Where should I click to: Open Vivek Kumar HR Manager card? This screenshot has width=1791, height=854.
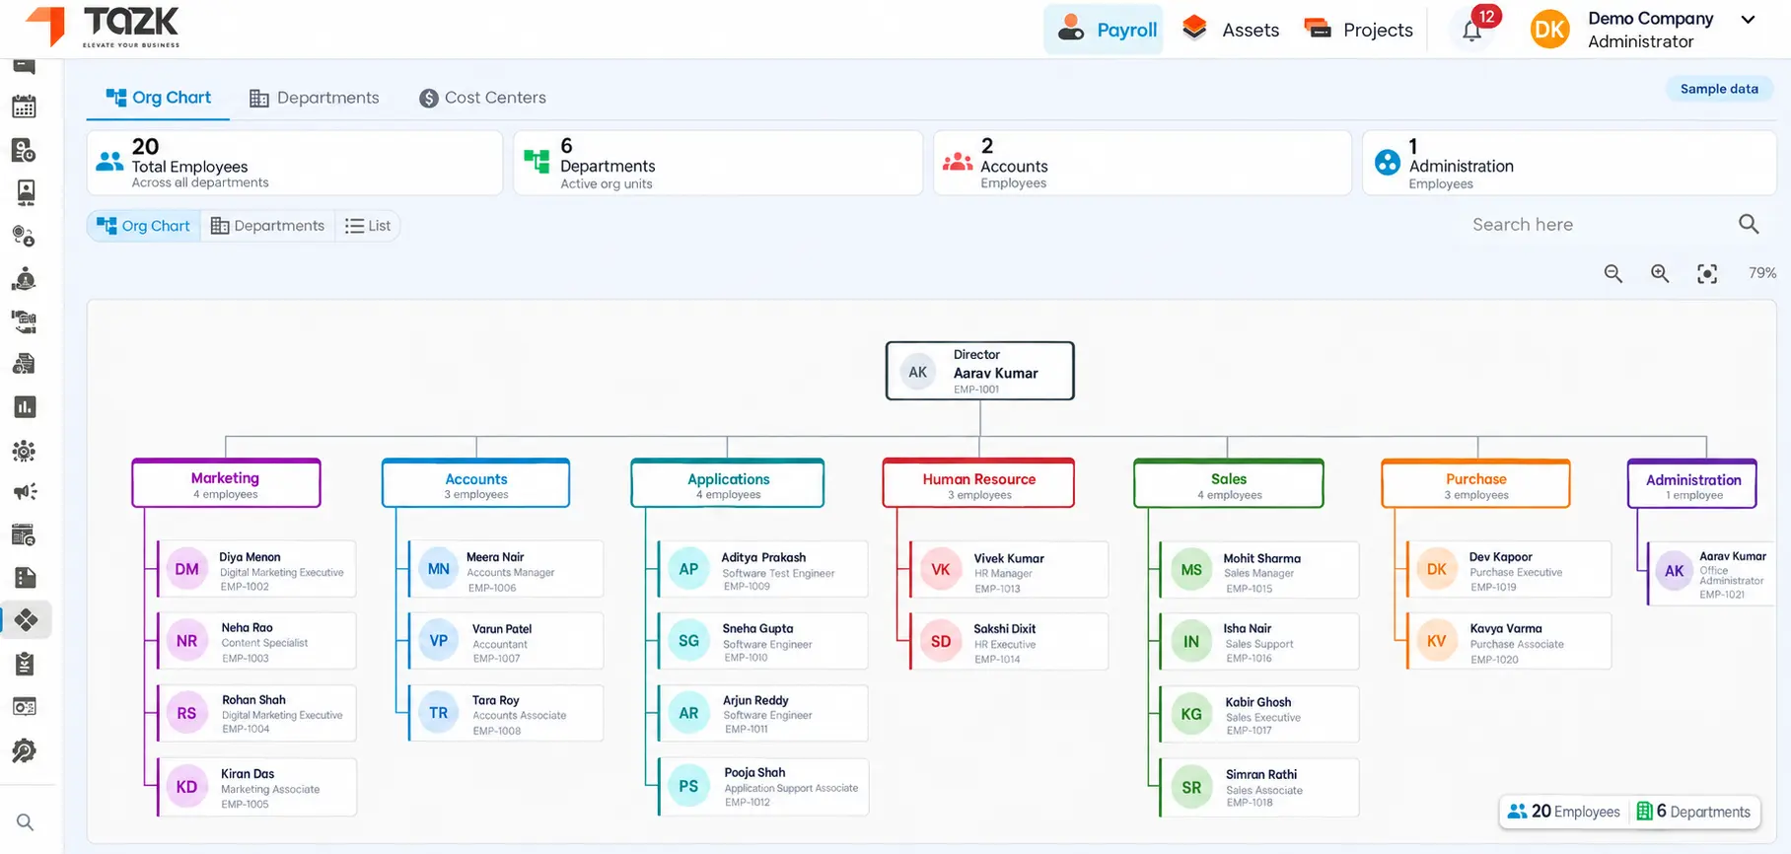(x=1008, y=570)
